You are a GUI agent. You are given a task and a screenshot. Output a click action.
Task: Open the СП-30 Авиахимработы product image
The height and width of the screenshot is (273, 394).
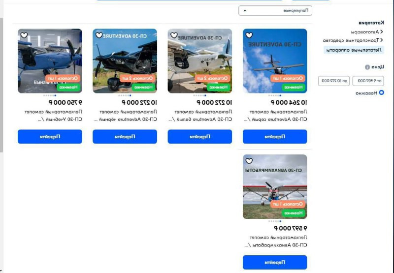(x=275, y=186)
